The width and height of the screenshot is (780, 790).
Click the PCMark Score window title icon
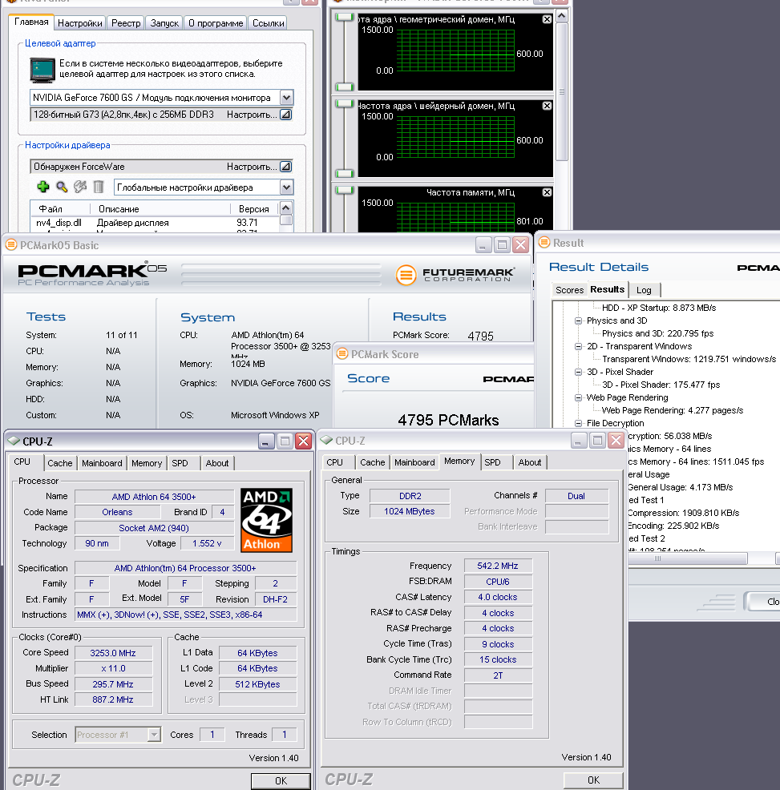342,353
